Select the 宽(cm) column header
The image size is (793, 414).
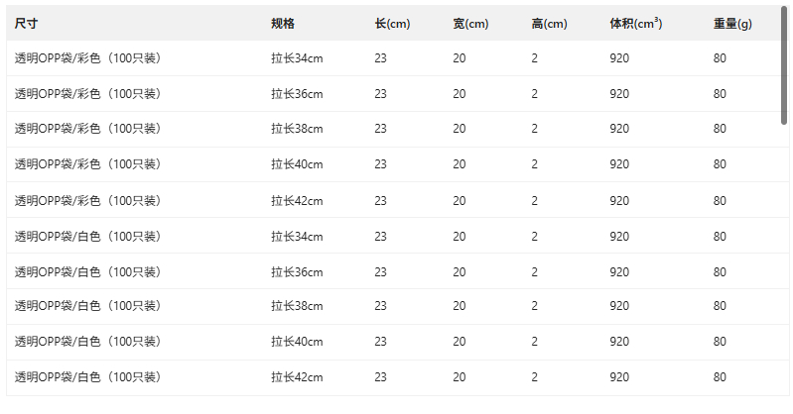(470, 23)
